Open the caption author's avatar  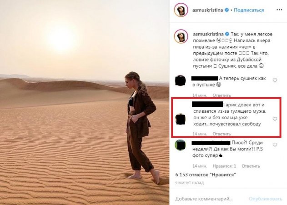(x=181, y=36)
